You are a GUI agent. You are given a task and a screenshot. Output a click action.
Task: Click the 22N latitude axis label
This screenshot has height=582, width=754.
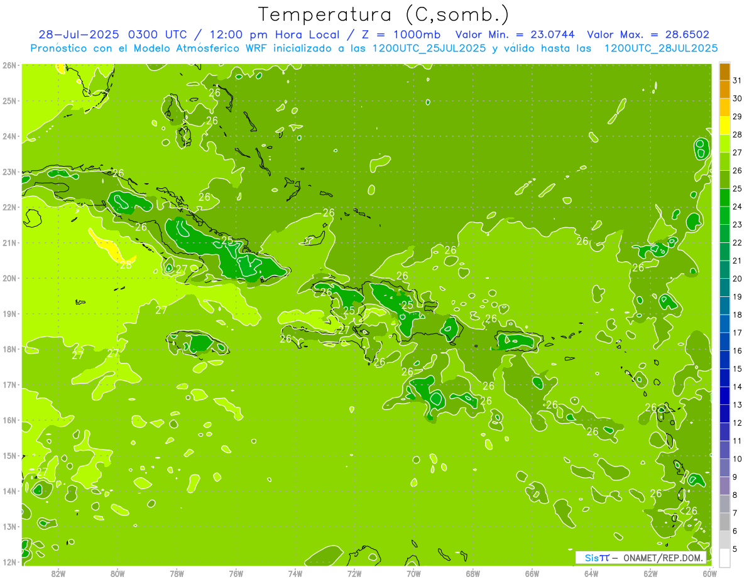point(9,207)
